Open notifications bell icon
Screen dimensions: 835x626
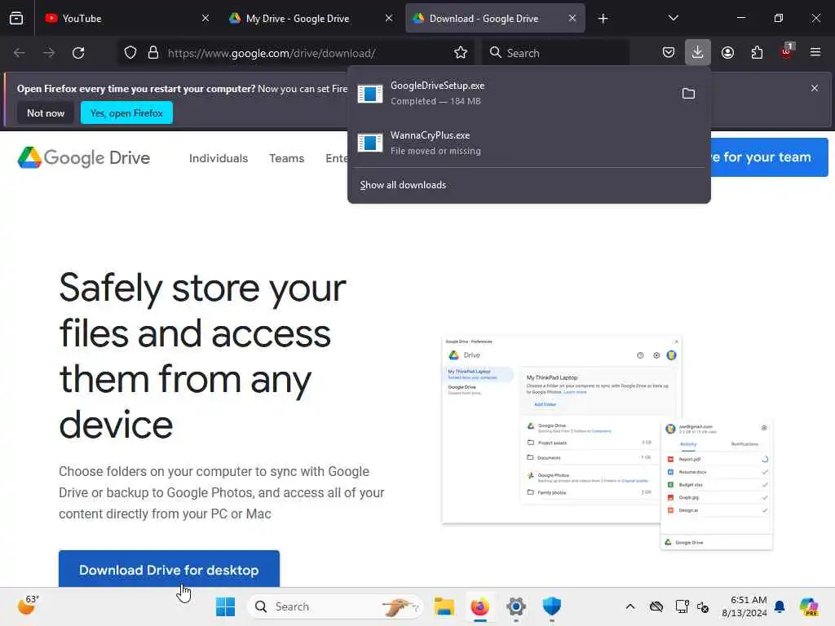pyautogui.click(x=780, y=606)
